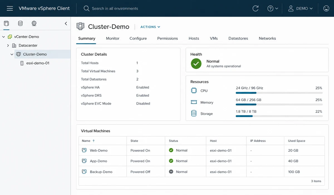Select Datacenter in inventory tree
Viewport: 334px width, 195px height.
click(28, 45)
